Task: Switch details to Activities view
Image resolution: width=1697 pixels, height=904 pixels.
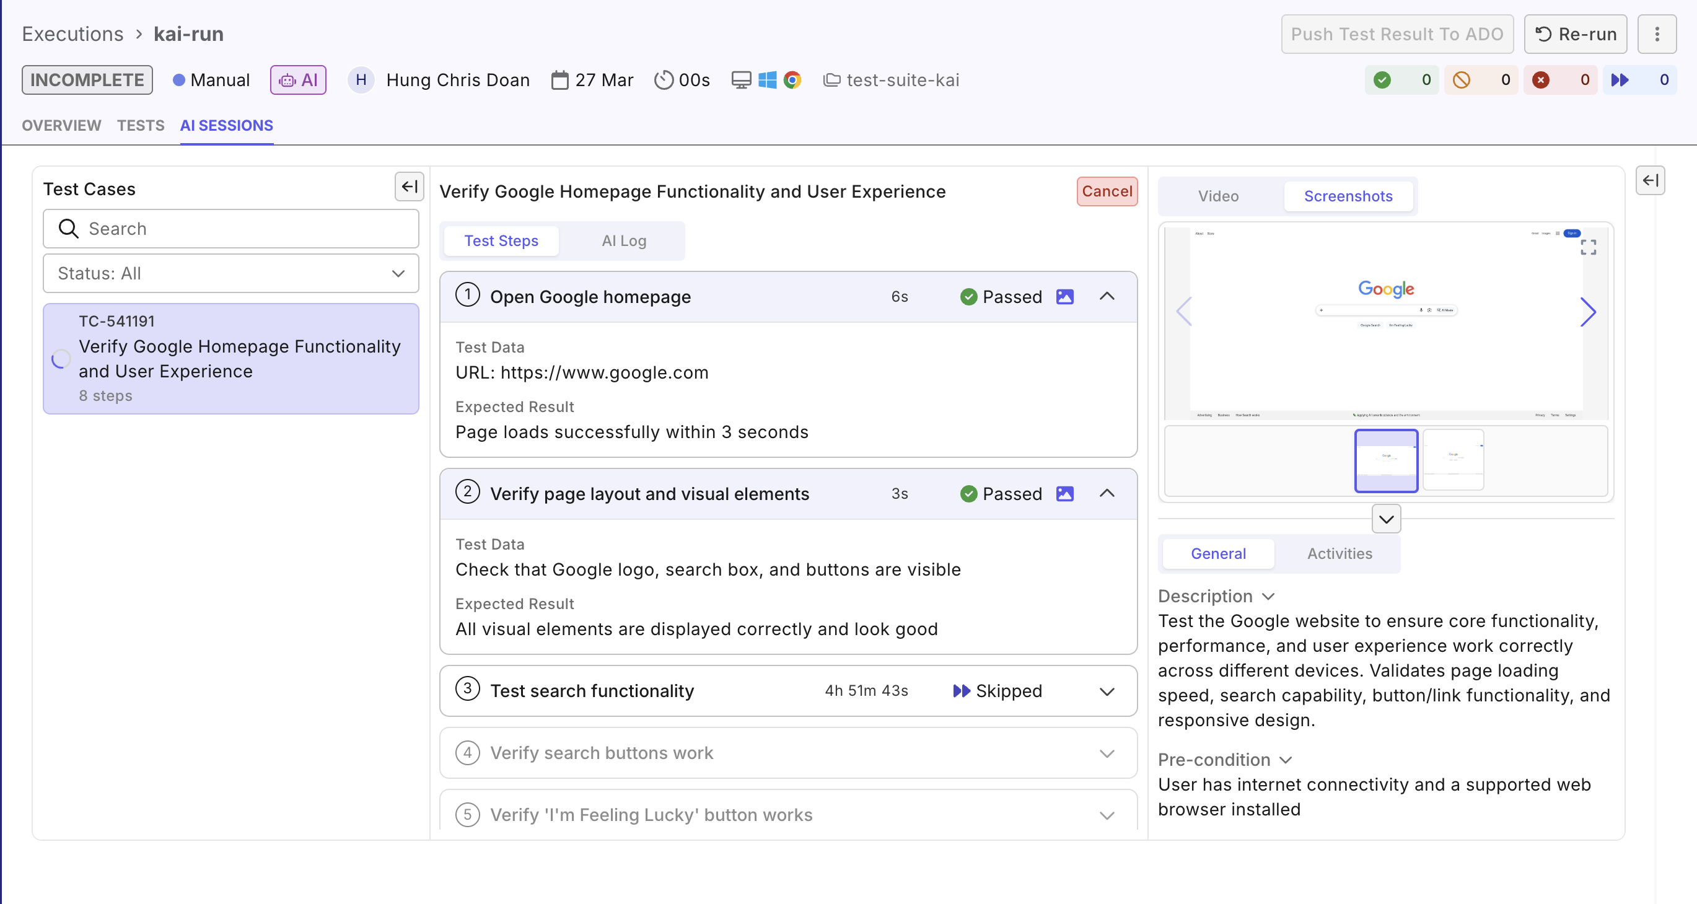Action: [x=1340, y=553]
